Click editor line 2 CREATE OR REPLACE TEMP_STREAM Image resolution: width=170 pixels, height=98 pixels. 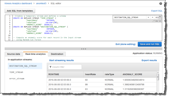(x=35, y=18)
